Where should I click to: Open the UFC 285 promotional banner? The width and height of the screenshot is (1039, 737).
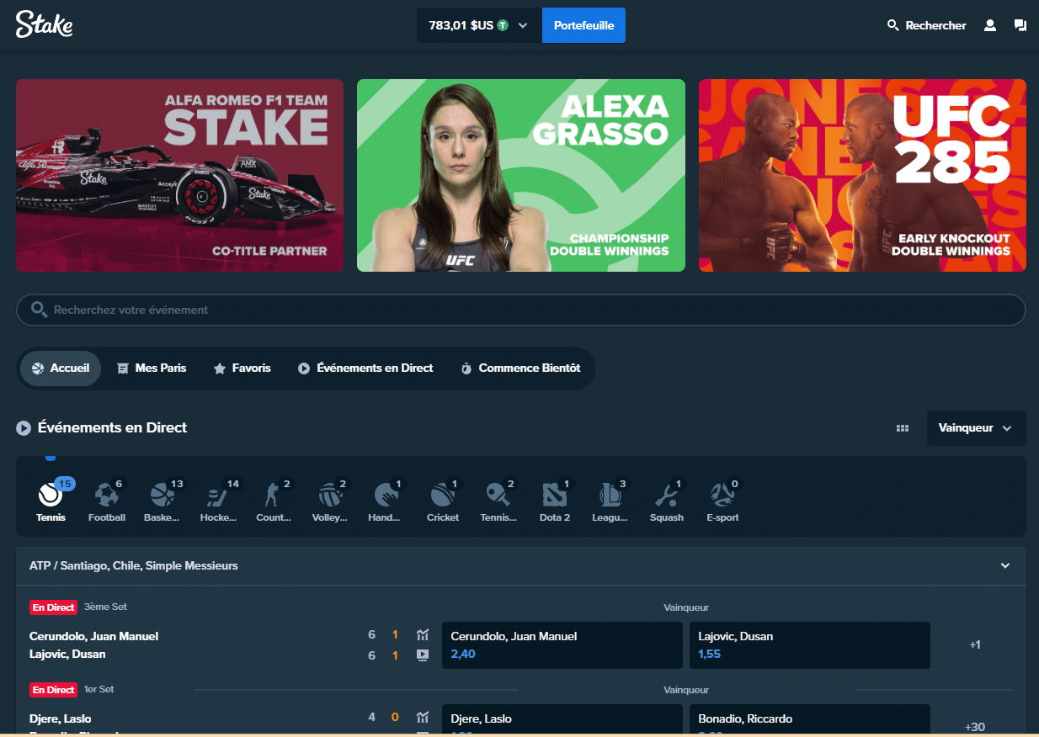pyautogui.click(x=862, y=175)
